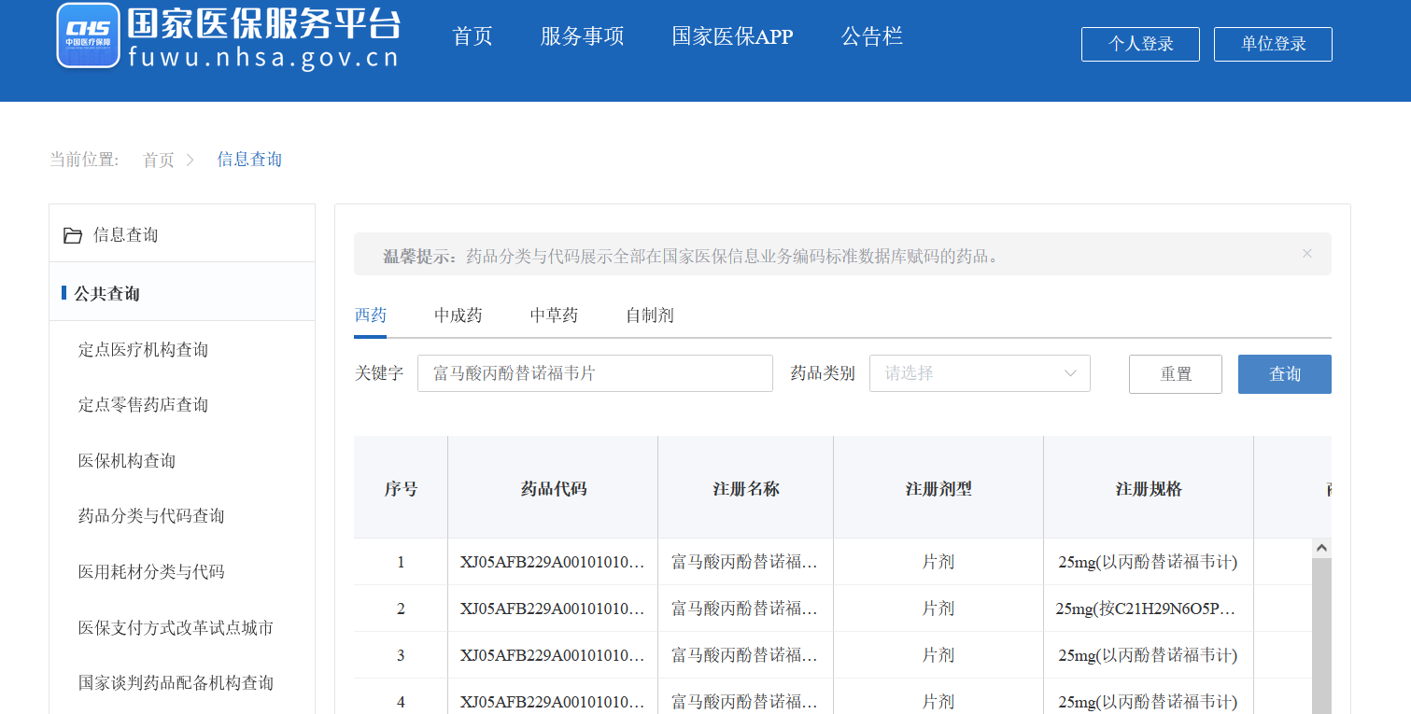Viewport: 1411px width, 714px height.
Task: Click the table scrollbar up arrow
Action: pyautogui.click(x=1320, y=549)
